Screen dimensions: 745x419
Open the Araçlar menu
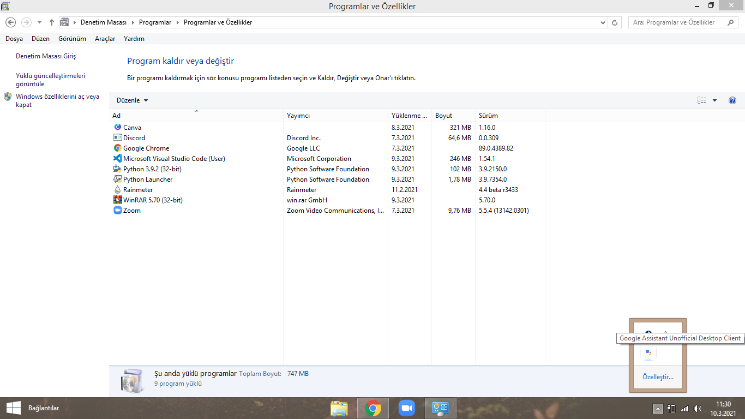click(x=105, y=39)
